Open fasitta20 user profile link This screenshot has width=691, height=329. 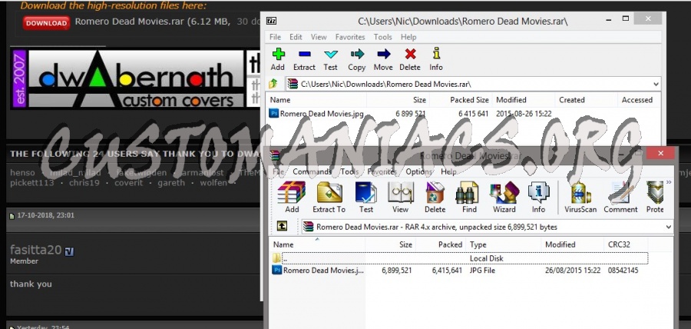click(x=35, y=250)
